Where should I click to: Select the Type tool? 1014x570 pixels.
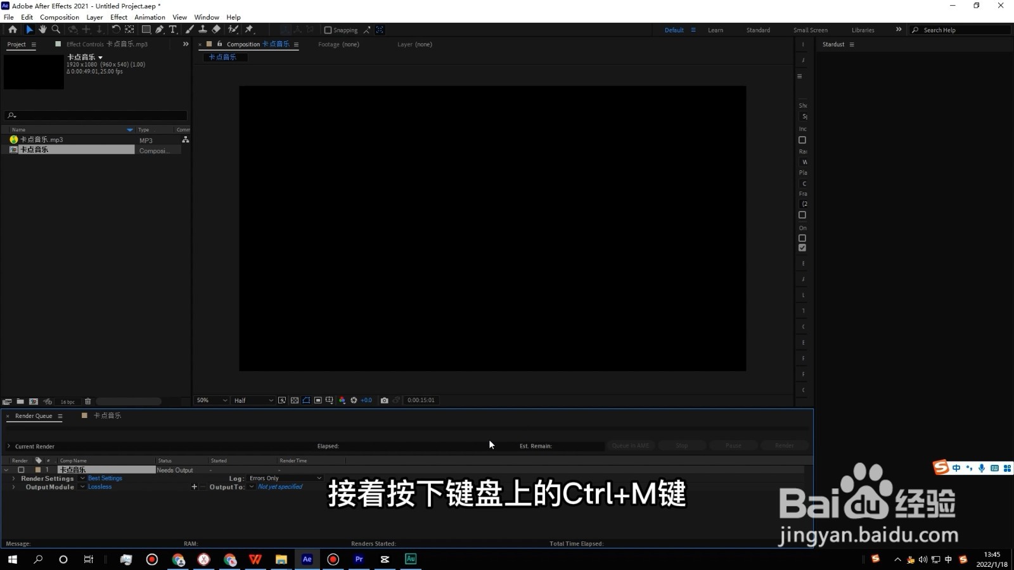click(x=172, y=30)
